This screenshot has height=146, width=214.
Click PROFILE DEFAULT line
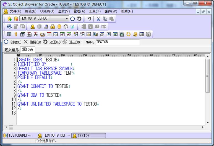[34, 77]
